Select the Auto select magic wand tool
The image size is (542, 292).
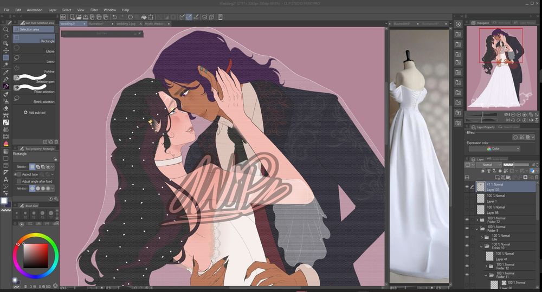point(6,65)
